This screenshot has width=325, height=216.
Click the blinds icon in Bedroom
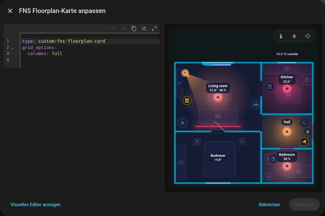(242, 142)
